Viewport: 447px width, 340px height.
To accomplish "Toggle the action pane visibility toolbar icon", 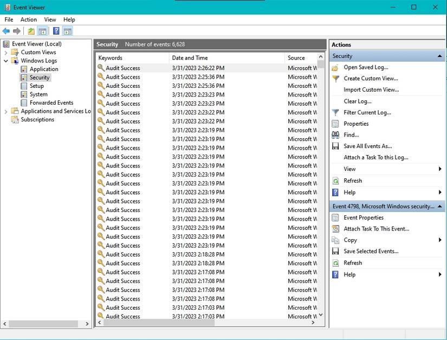I will [67, 31].
